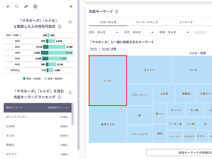Click the 選択解除 link

(200, 32)
